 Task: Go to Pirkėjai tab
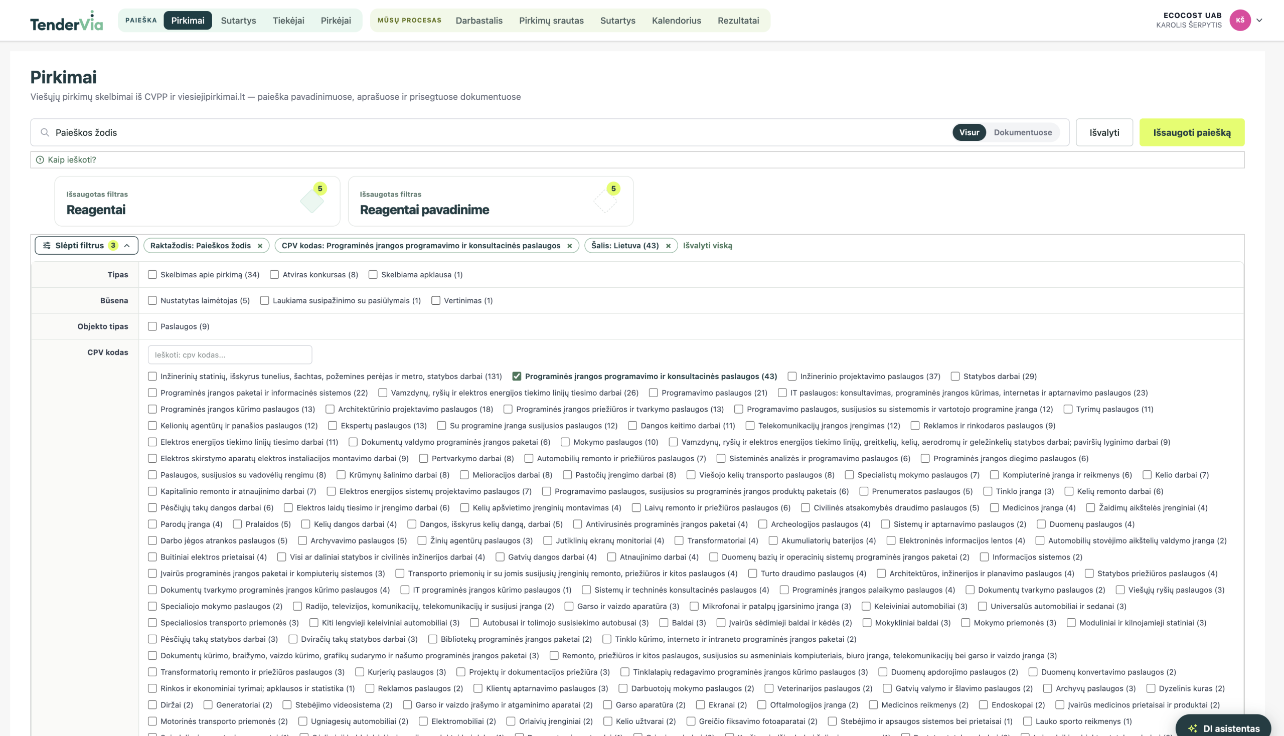(336, 20)
